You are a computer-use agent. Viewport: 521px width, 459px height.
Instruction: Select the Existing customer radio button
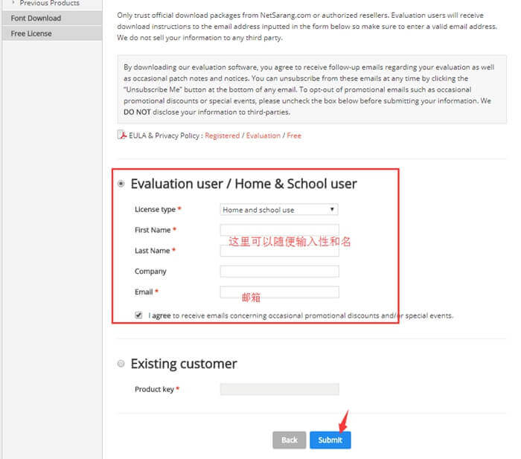pyautogui.click(x=121, y=364)
